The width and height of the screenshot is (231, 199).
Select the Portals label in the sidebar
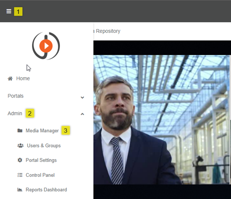(x=15, y=96)
